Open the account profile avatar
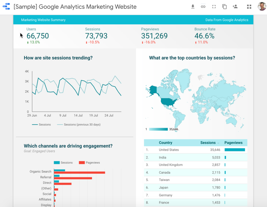This screenshot has height=207, width=267. 262,7
